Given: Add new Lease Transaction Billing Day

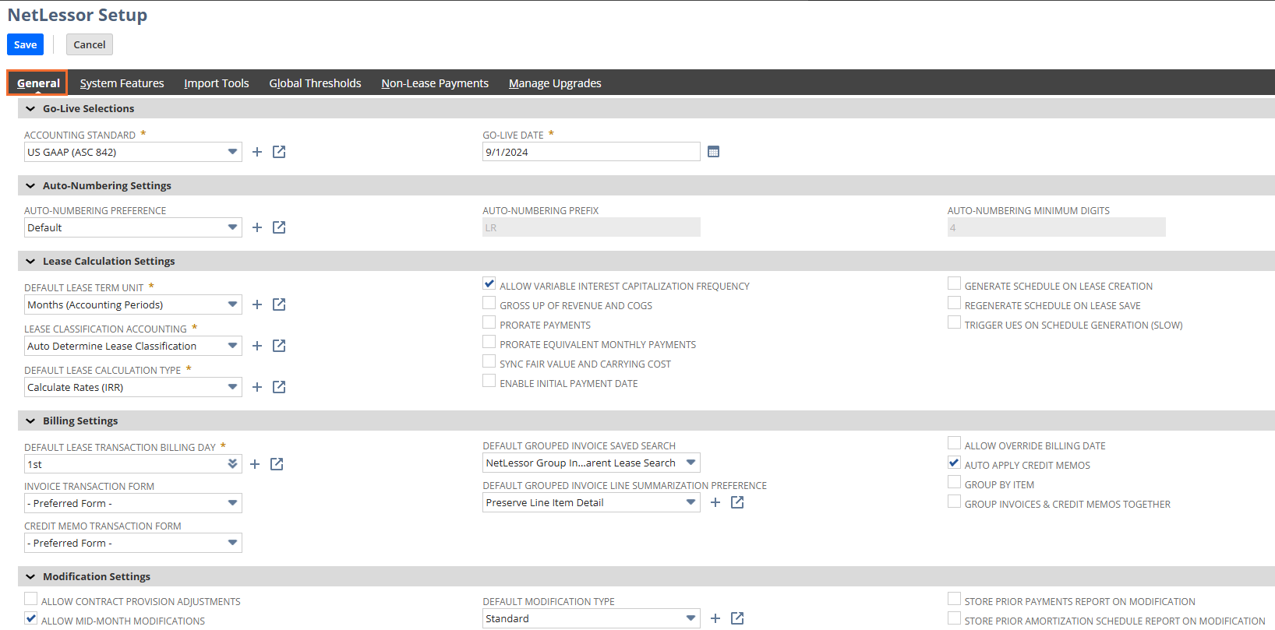Looking at the screenshot, I should [255, 464].
